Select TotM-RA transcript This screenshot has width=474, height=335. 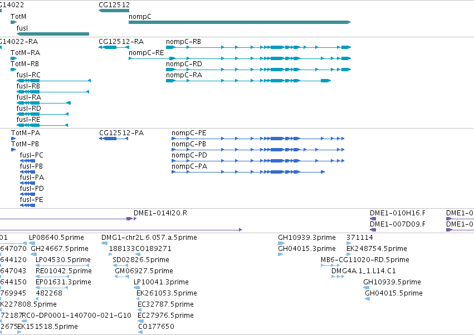13,58
